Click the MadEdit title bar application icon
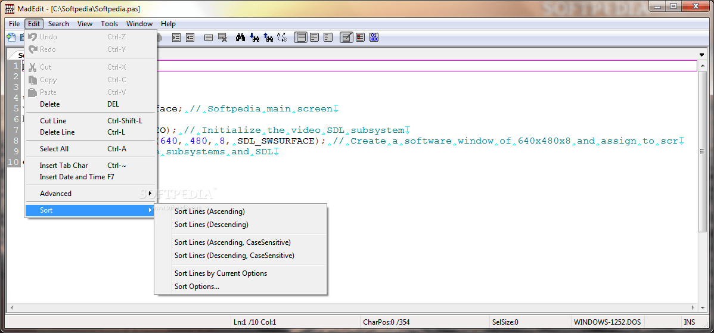Image resolution: width=714 pixels, height=333 pixels. (9, 9)
